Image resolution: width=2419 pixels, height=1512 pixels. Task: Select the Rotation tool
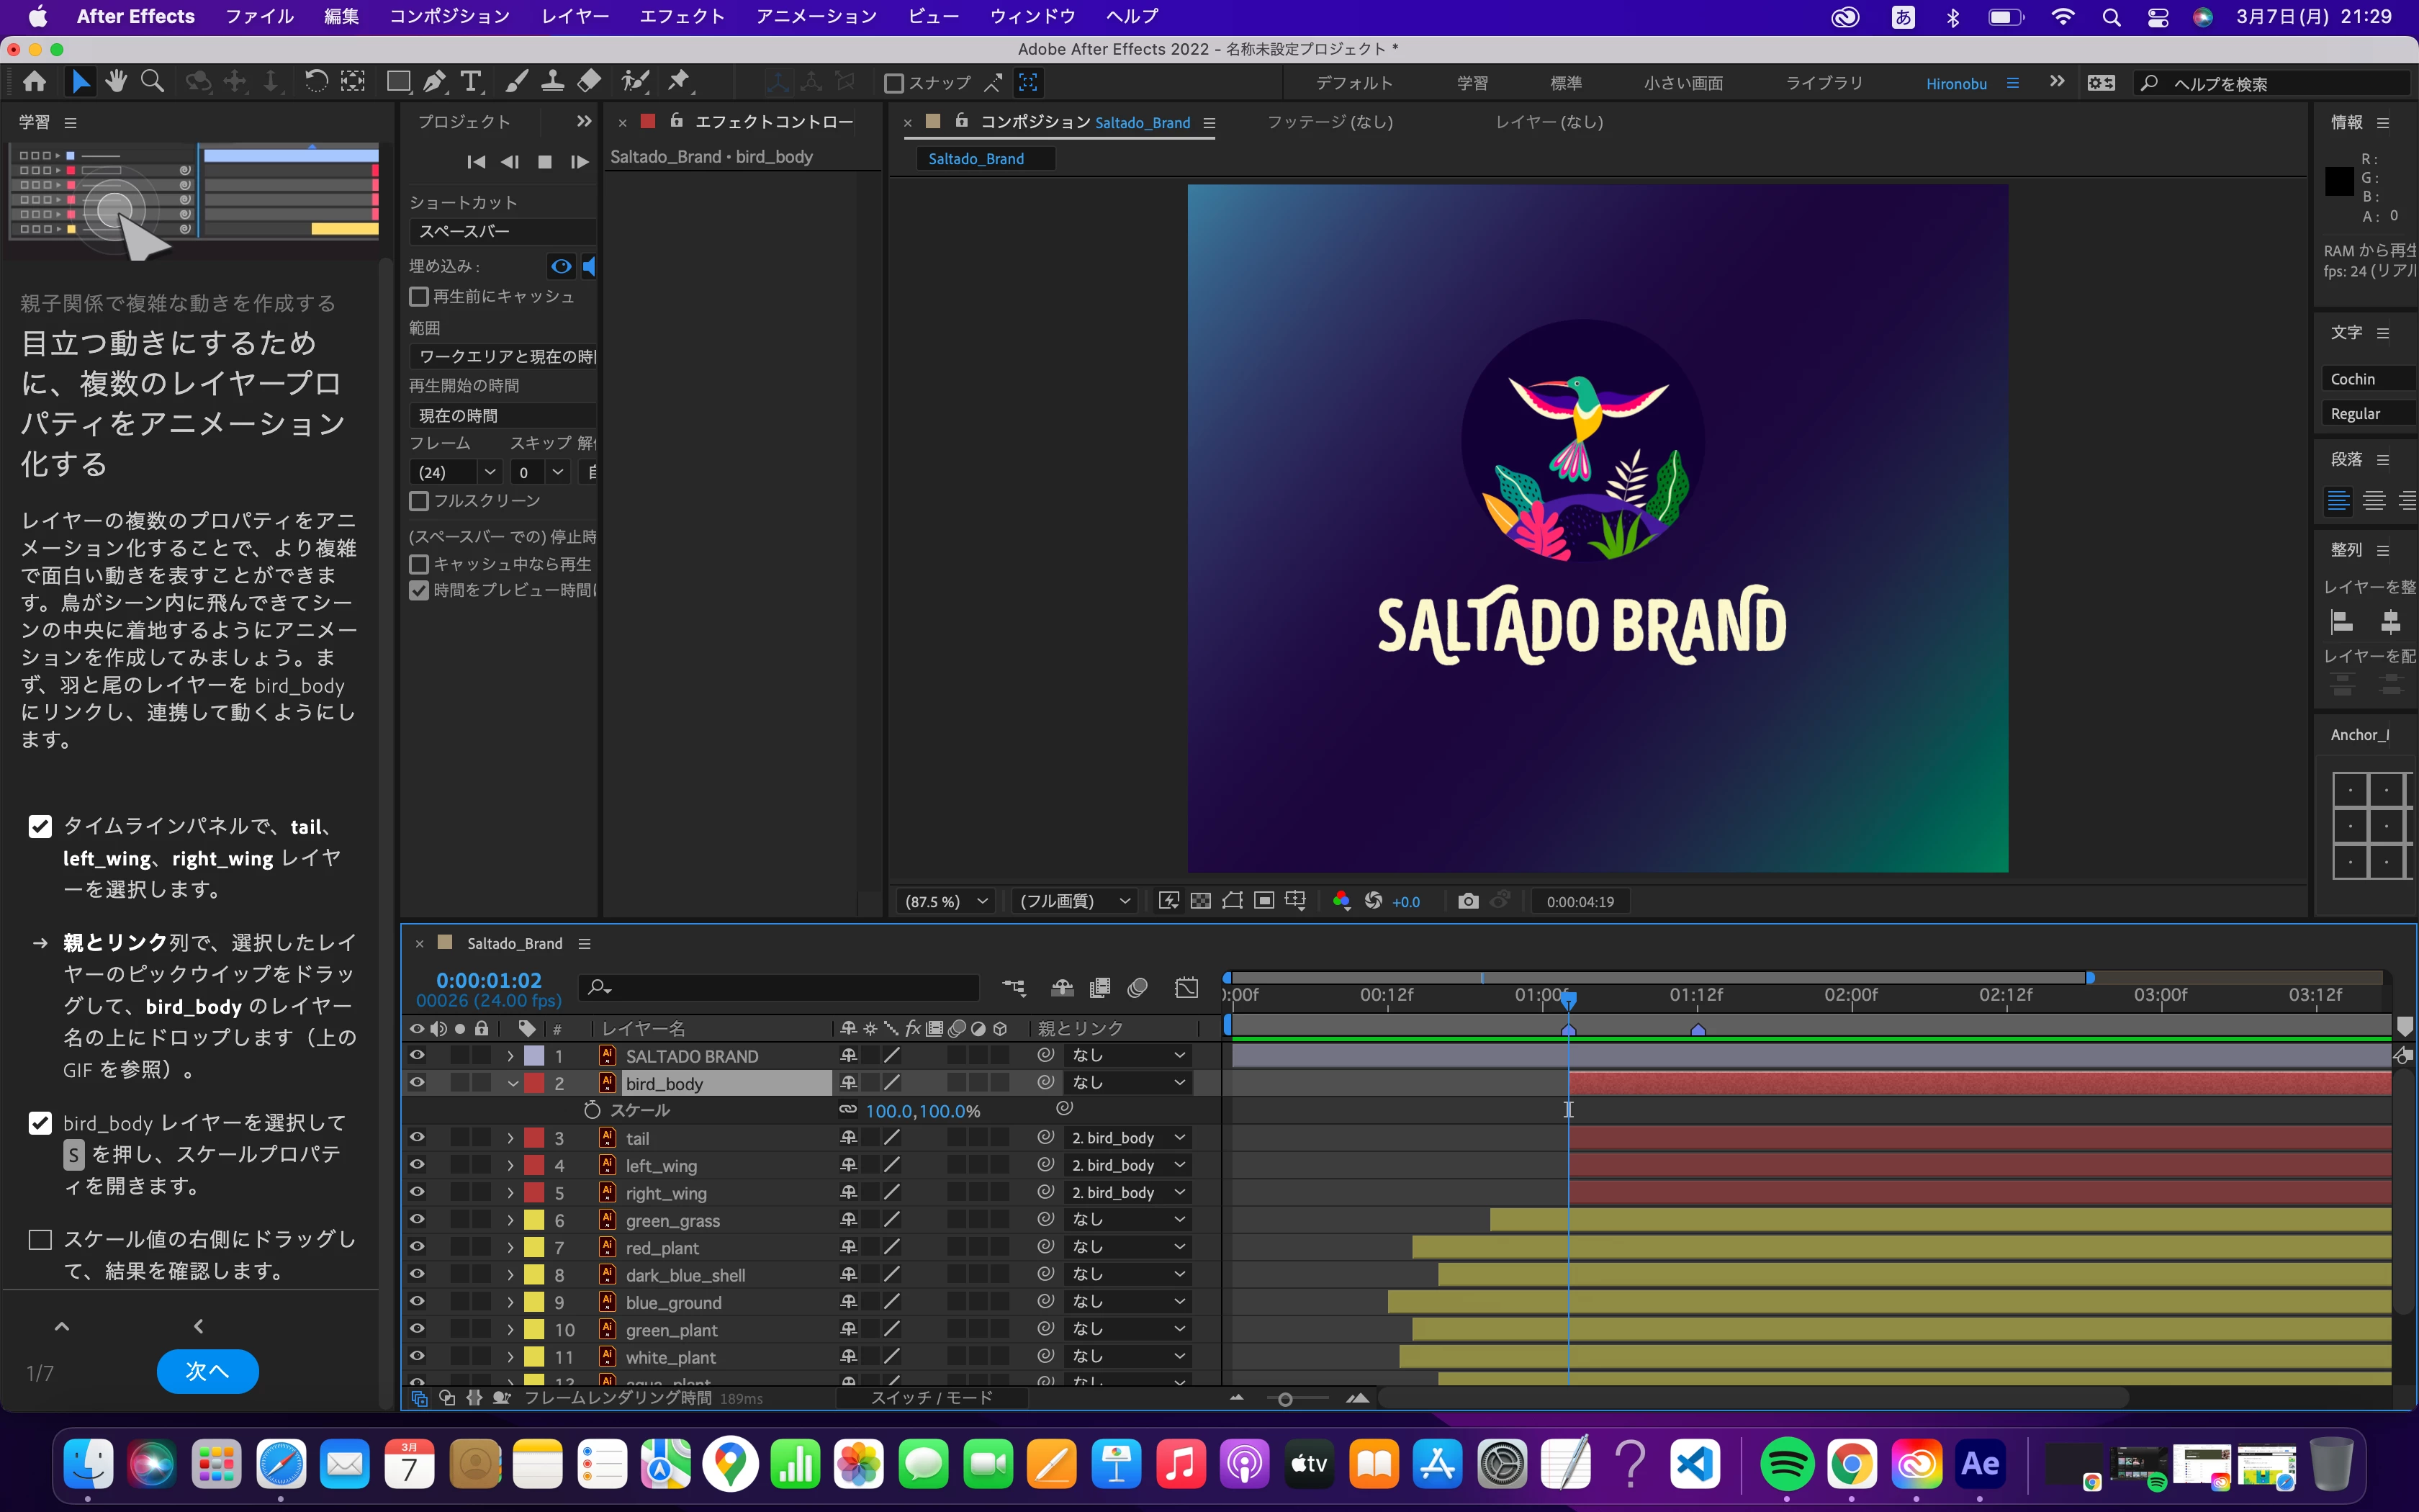(316, 82)
